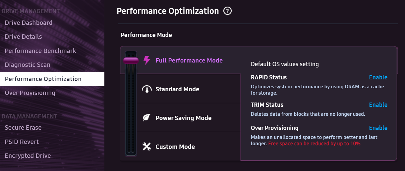Open Encrypted Drive page

[x=28, y=156]
